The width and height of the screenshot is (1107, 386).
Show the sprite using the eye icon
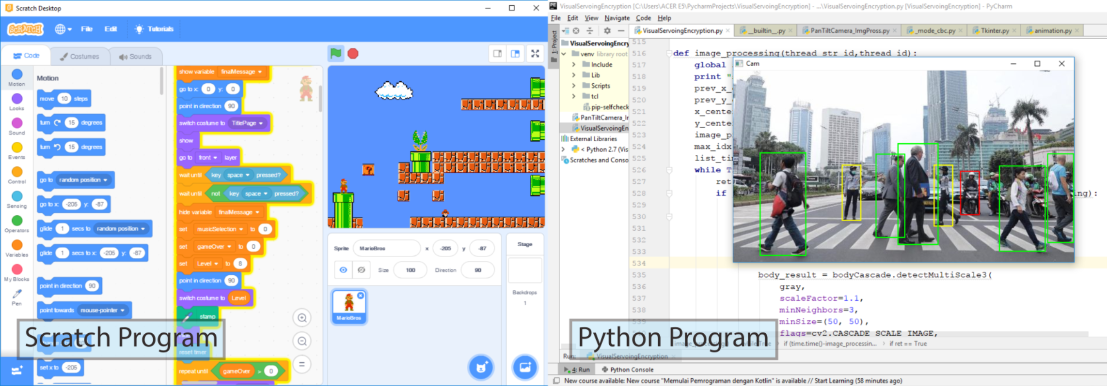pyautogui.click(x=343, y=270)
